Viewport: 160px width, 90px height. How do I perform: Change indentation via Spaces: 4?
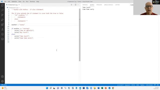[x=127, y=85]
